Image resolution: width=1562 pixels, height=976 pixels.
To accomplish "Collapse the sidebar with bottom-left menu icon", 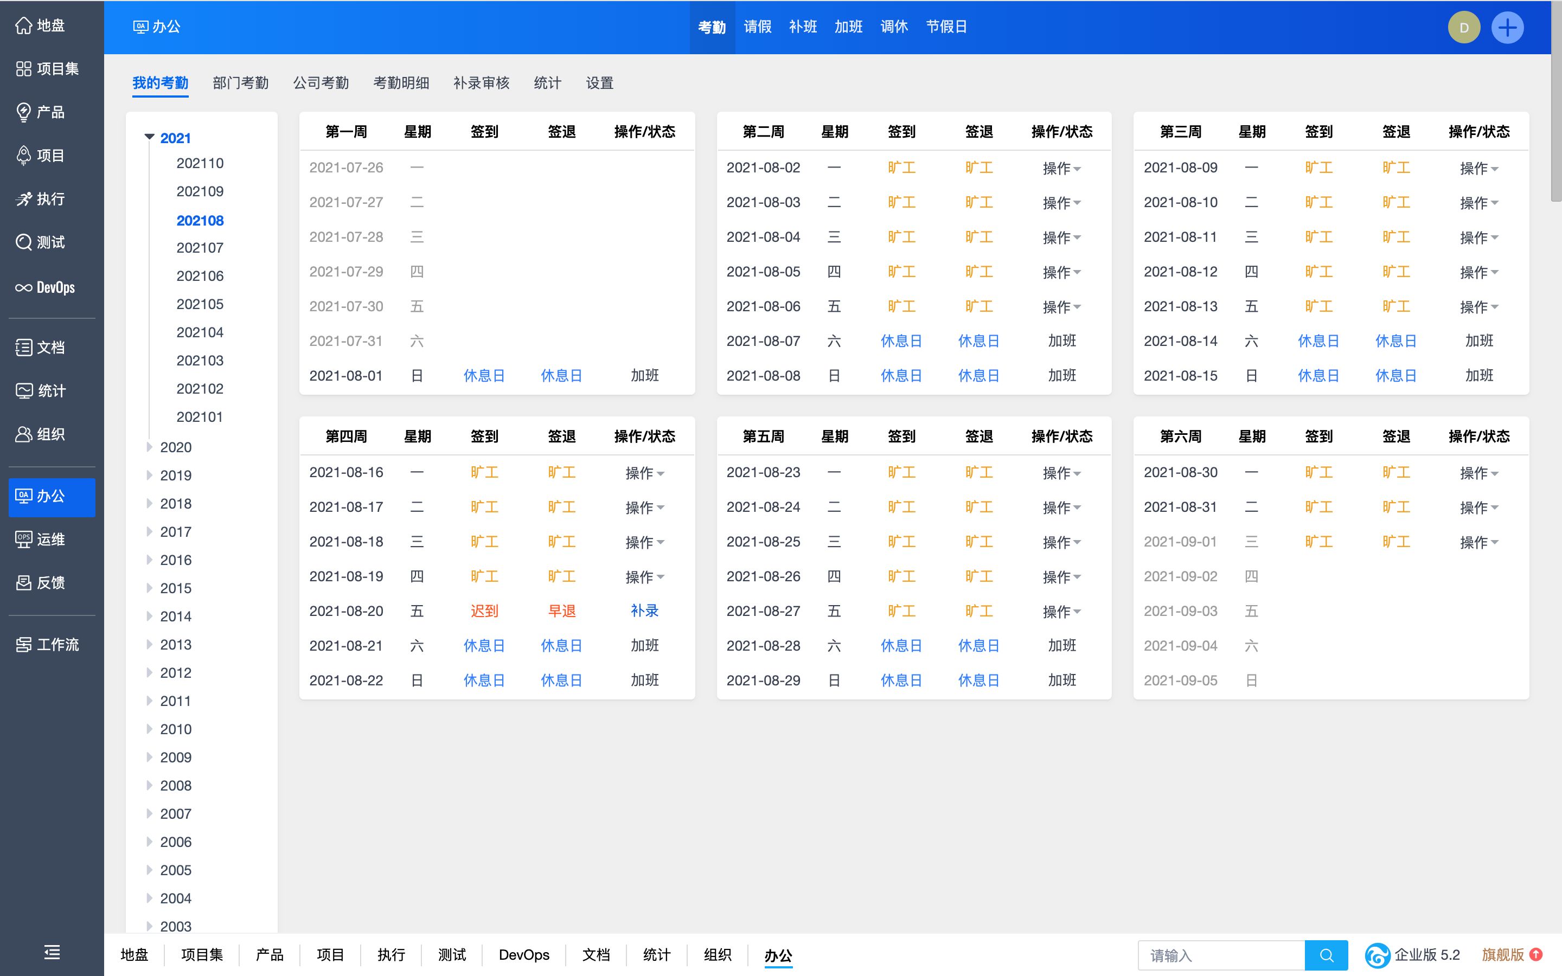I will tap(52, 952).
